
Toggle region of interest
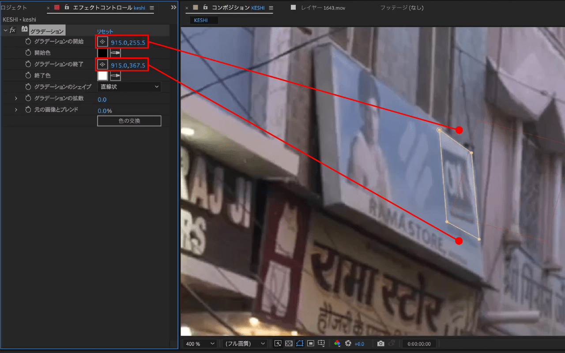click(310, 343)
